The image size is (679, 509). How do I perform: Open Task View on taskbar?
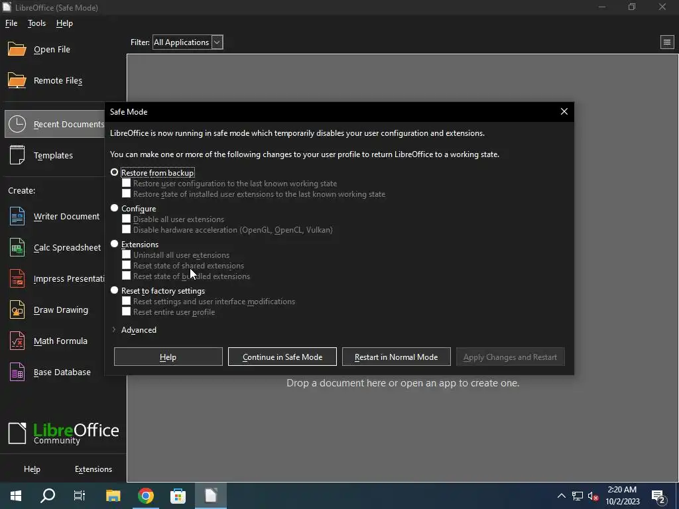80,496
